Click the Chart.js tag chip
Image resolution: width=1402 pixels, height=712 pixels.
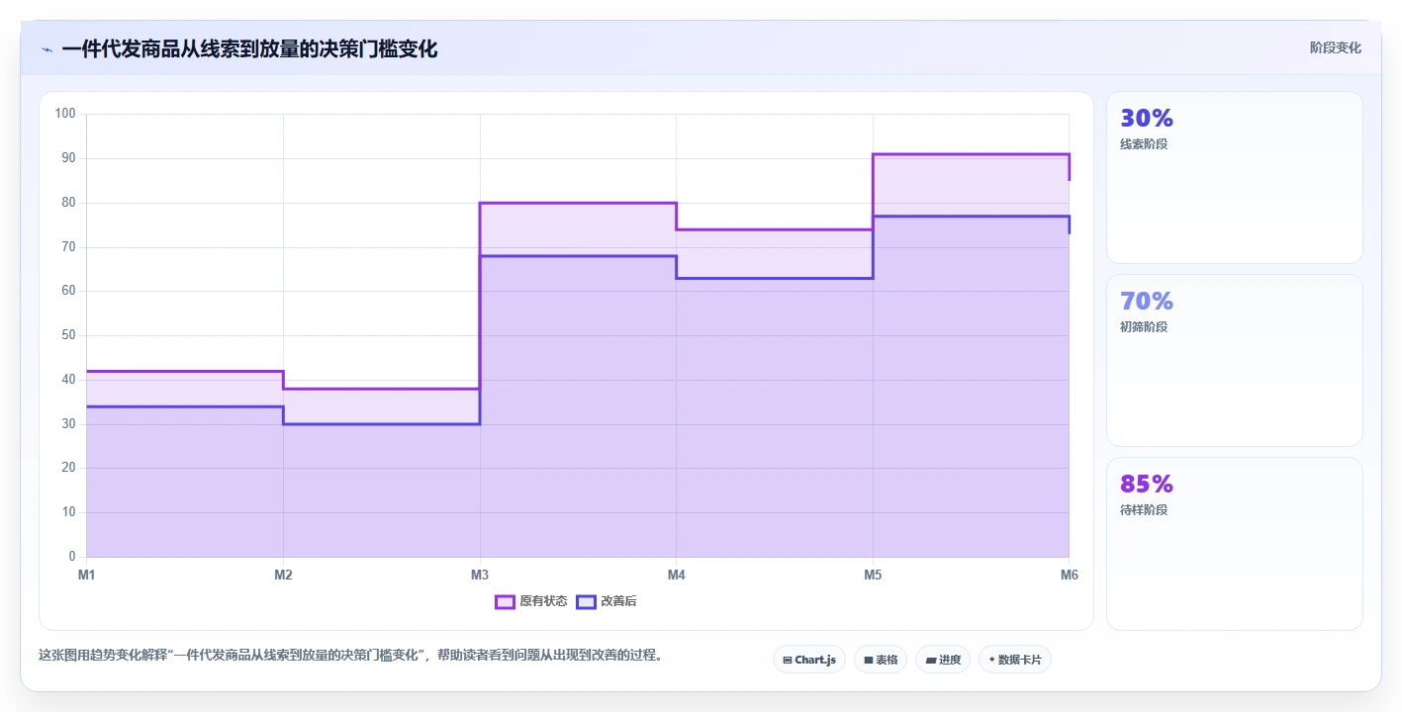809,660
